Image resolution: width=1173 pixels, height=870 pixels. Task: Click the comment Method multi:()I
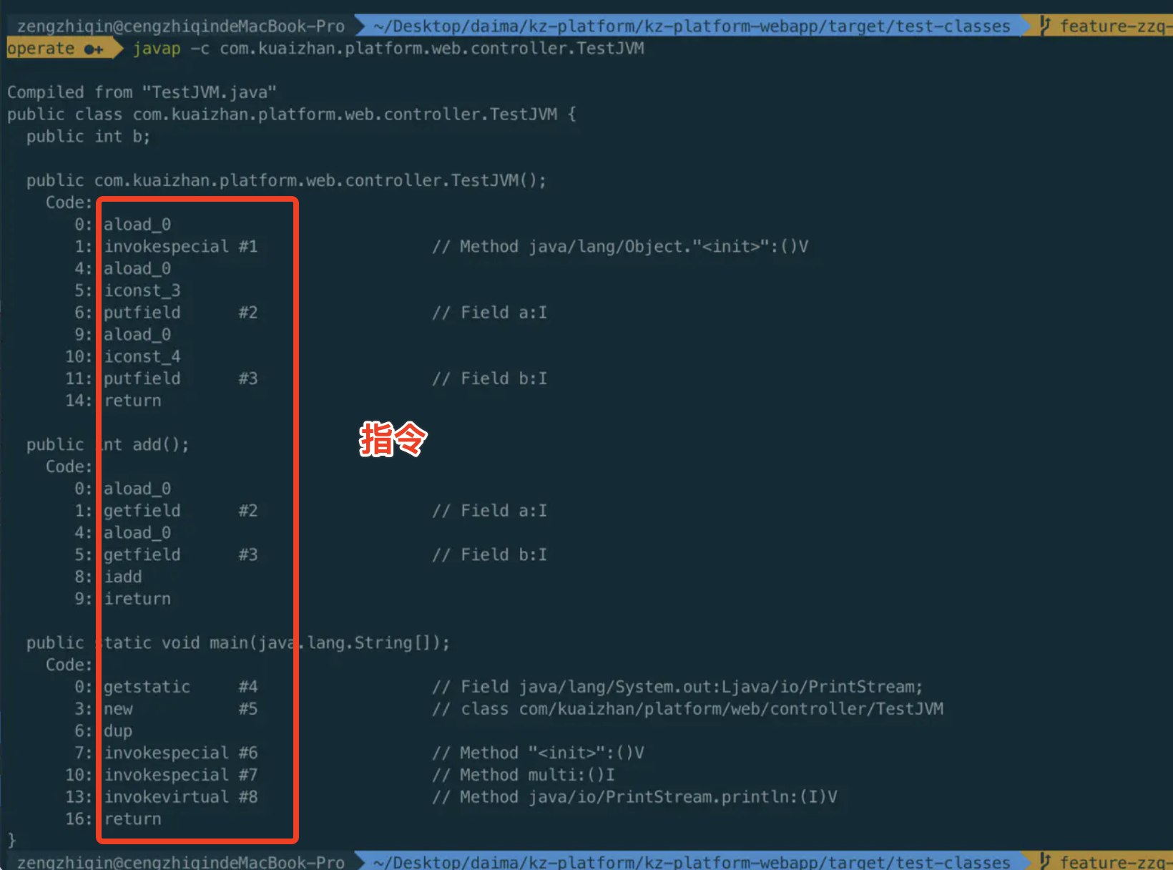tap(524, 775)
